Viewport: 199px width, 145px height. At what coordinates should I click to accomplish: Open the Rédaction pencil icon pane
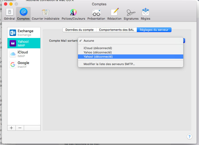[x=114, y=14]
